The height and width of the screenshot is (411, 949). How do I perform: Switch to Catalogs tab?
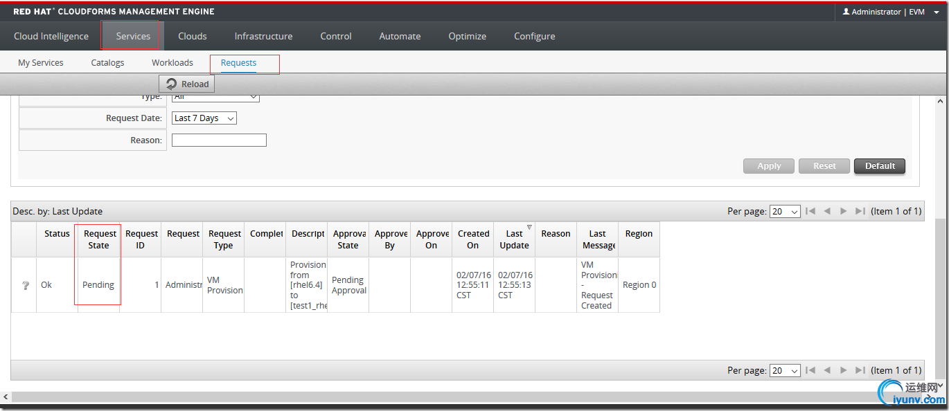click(x=107, y=62)
